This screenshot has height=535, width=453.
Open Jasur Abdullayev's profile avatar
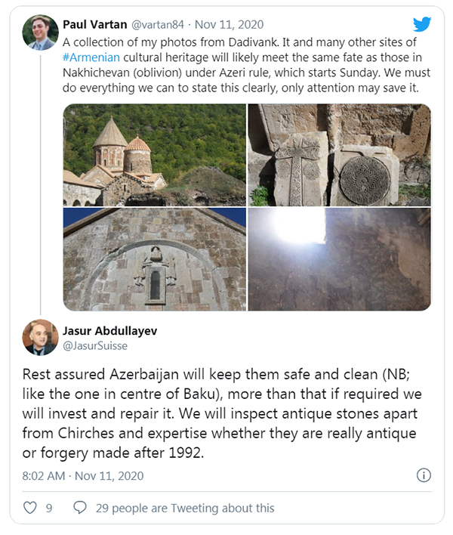[40, 337]
